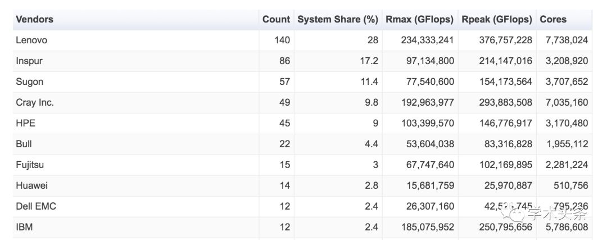607x240 pixels.
Task: Sort by Rpeak (GFlops) column header
Action: [x=497, y=19]
